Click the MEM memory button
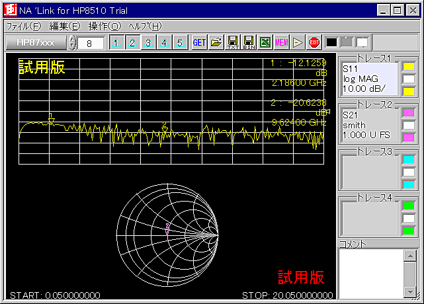This screenshot has width=424, height=304. coord(282,42)
